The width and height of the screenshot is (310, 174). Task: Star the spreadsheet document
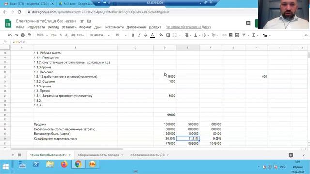point(82,21)
